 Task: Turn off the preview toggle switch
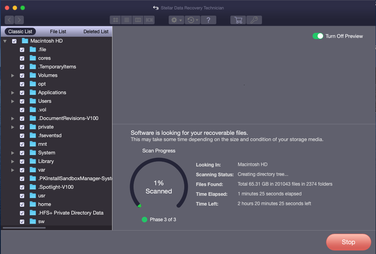coord(318,36)
